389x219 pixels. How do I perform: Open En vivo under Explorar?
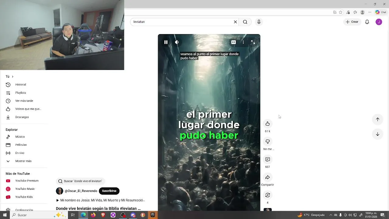click(x=20, y=153)
